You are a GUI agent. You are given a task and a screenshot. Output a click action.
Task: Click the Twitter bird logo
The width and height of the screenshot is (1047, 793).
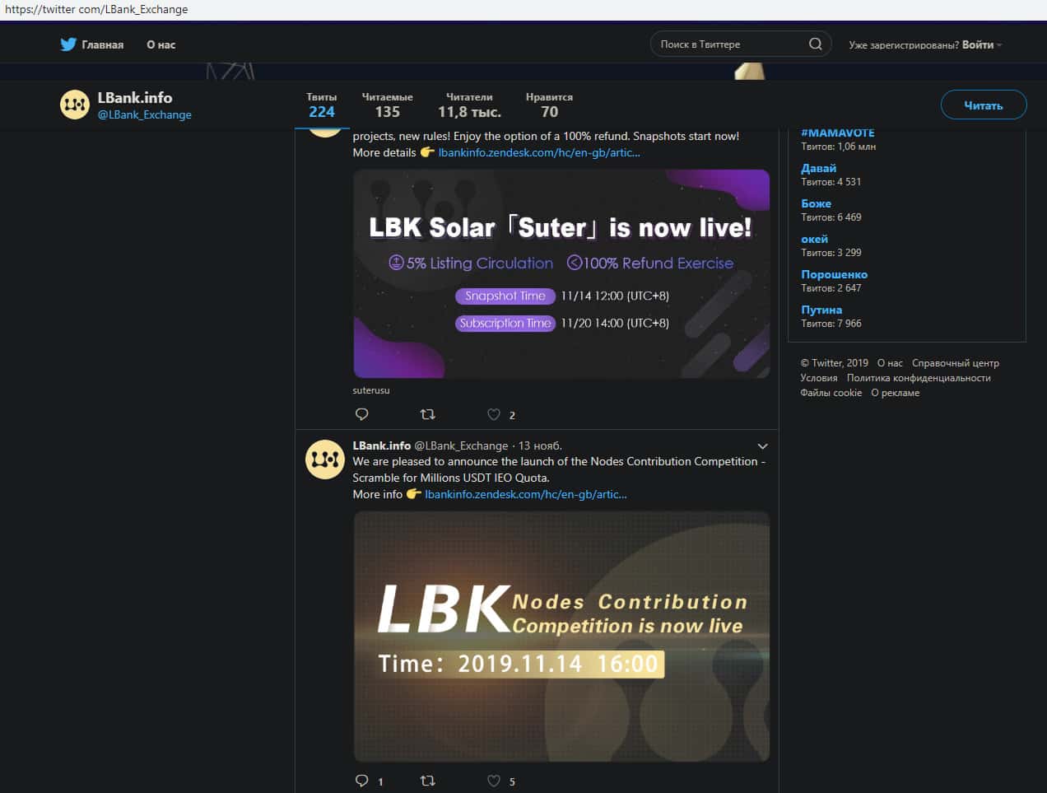(68, 44)
